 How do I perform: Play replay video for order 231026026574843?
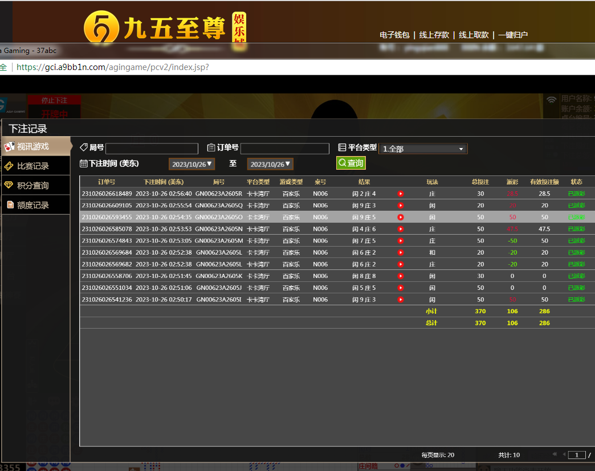(400, 241)
